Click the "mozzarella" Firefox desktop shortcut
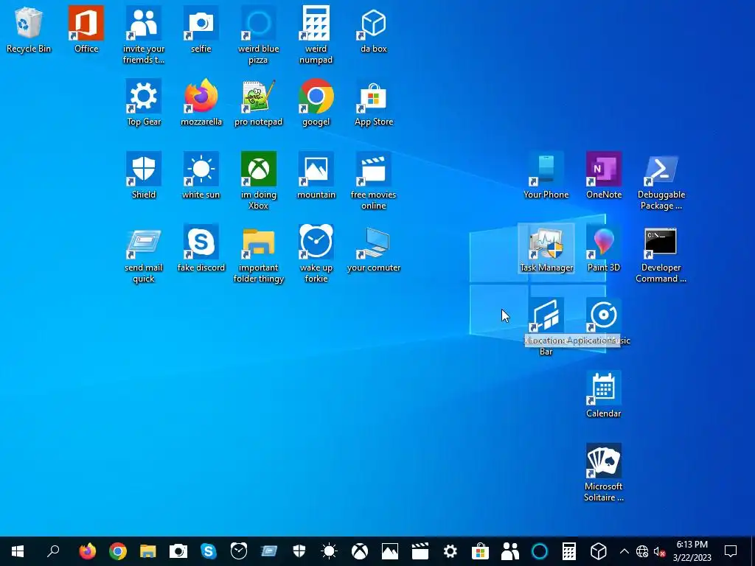The height and width of the screenshot is (566, 755). [201, 102]
